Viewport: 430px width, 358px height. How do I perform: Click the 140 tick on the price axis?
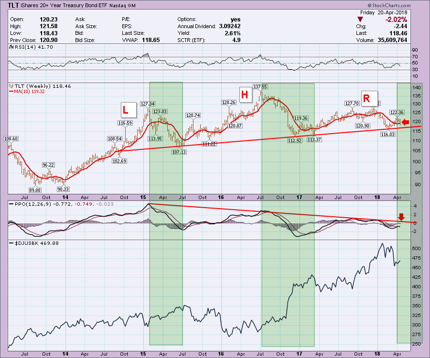pos(417,88)
